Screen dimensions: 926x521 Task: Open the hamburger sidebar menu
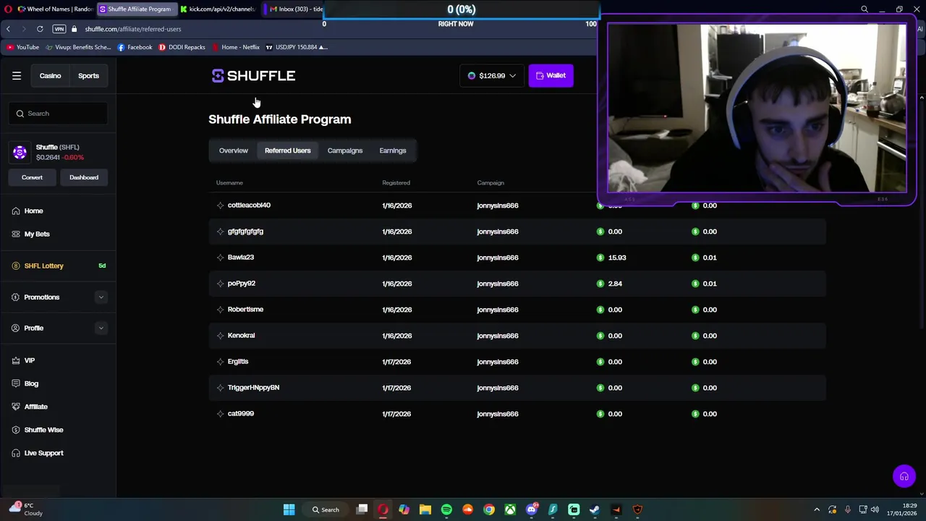coord(17,75)
